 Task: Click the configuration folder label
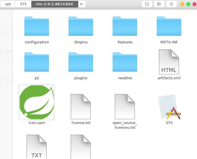37,42
